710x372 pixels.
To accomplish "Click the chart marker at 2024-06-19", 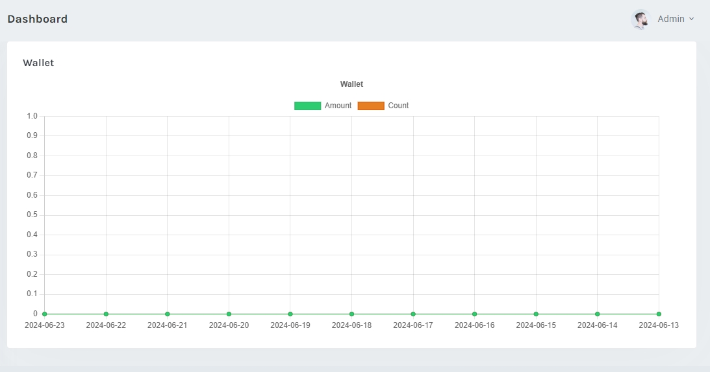I will click(x=290, y=314).
